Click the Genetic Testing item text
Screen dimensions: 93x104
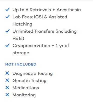(29, 81)
